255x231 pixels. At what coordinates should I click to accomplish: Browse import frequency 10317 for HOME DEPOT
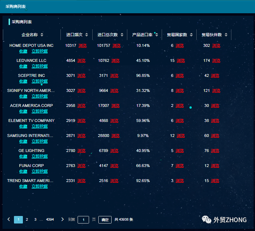83,45
